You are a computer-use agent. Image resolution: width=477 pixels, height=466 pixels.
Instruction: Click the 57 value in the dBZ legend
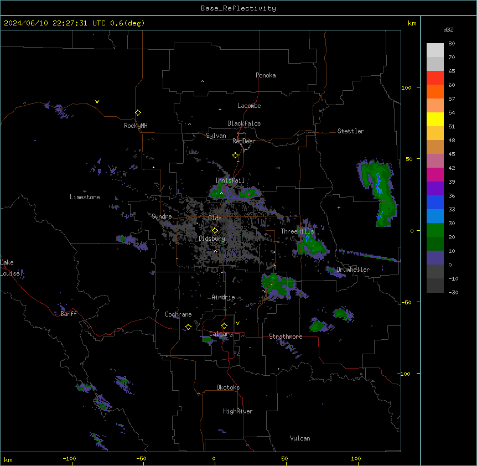(x=452, y=99)
